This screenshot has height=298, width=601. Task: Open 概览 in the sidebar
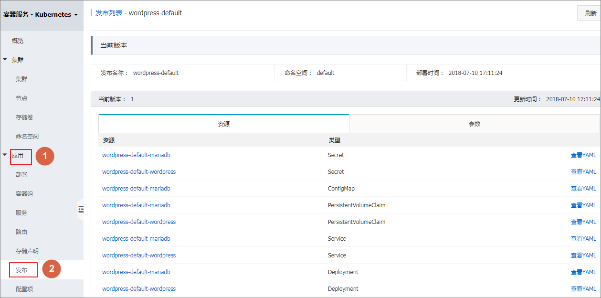click(18, 41)
